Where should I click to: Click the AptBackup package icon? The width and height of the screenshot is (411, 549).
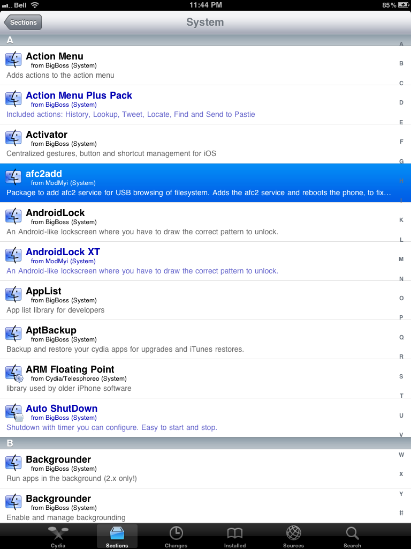pyautogui.click(x=13, y=334)
